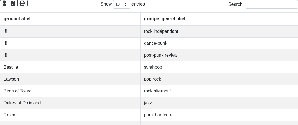Export table as CSV file
Viewport: 298px width, 125px height.
pos(4,3)
